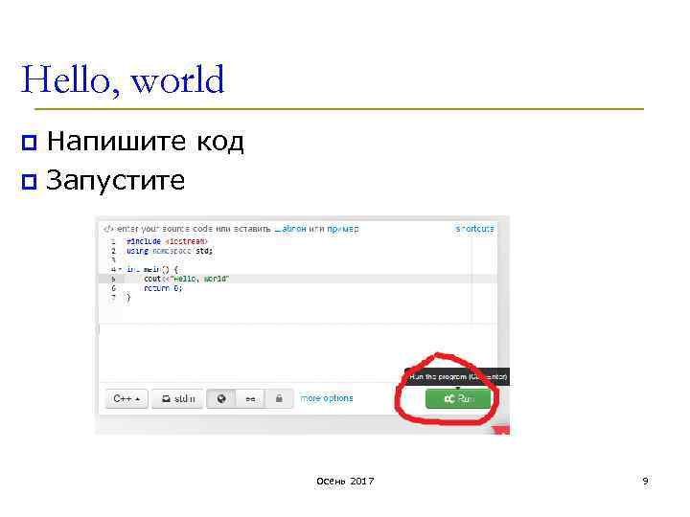Image resolution: width=690 pixels, height=517 pixels.
Task: Open the stdin input button
Action: coord(178,398)
